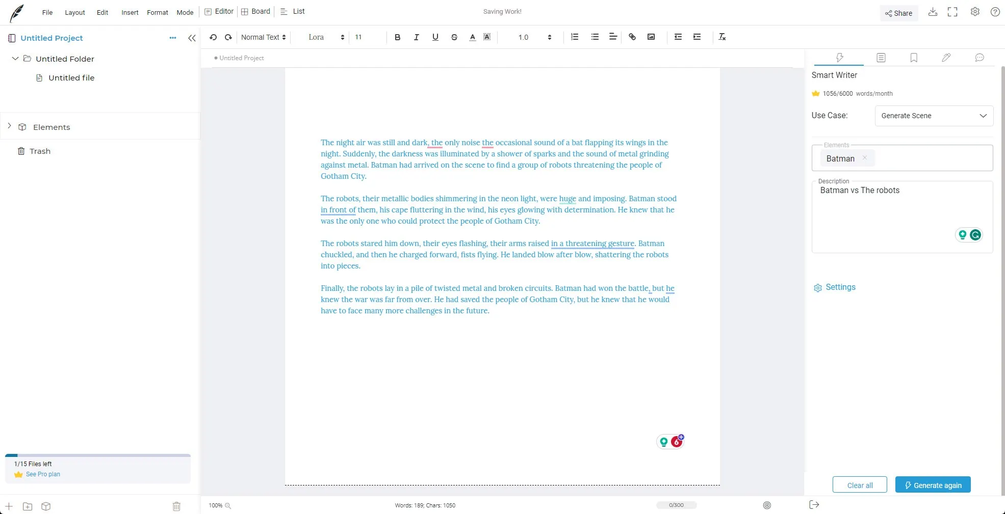
Task: Open the project options three-dot menu
Action: (x=173, y=38)
